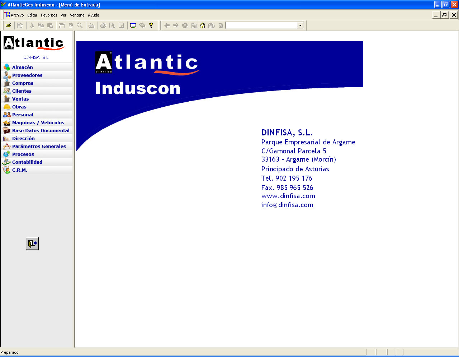Click the forward arrow navigation icon
The image size is (459, 357).
tap(176, 25)
